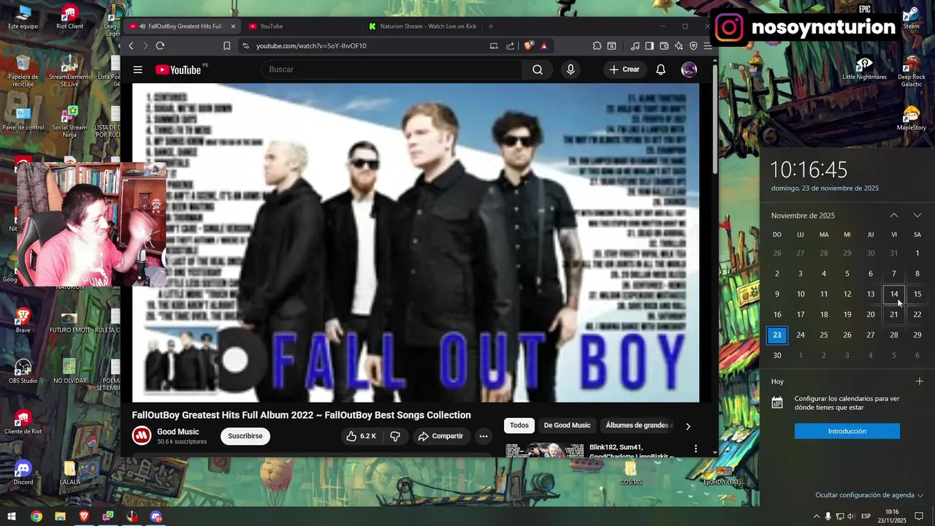Open the Brave VPN shield icon
Viewport: 935px width, 526px height.
point(693,46)
